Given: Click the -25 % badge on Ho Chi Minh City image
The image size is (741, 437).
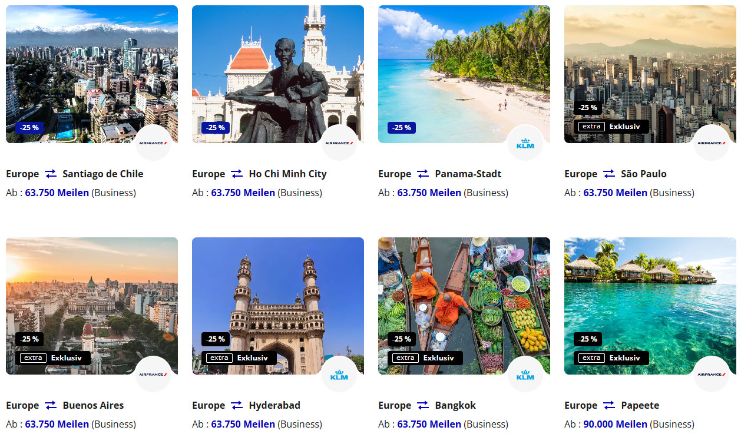Looking at the screenshot, I should pos(216,127).
